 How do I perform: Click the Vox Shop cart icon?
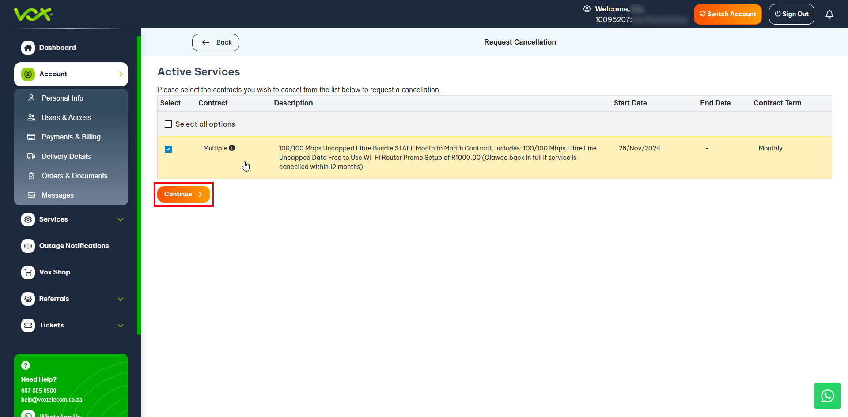pos(28,272)
